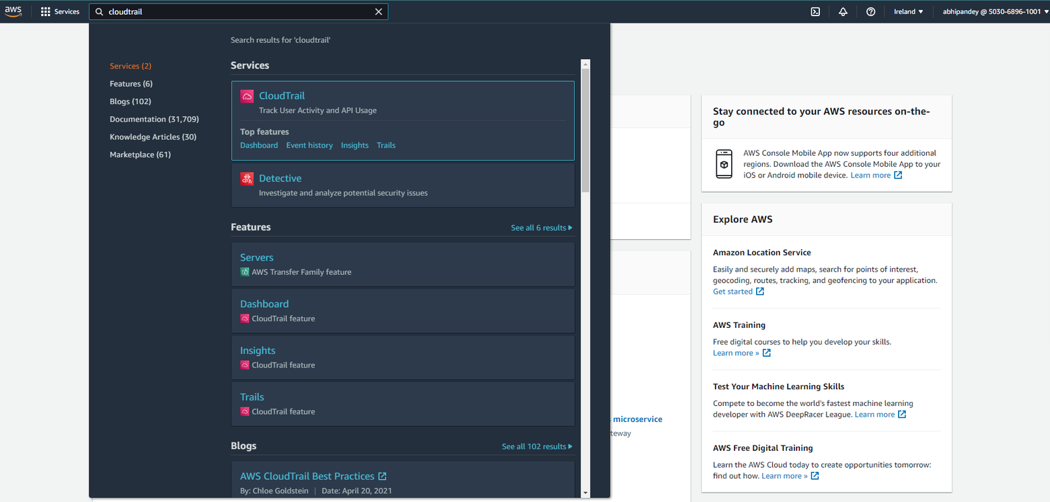The height and width of the screenshot is (502, 1050).
Task: Launch CloudShell from the top bar icon
Action: [815, 11]
